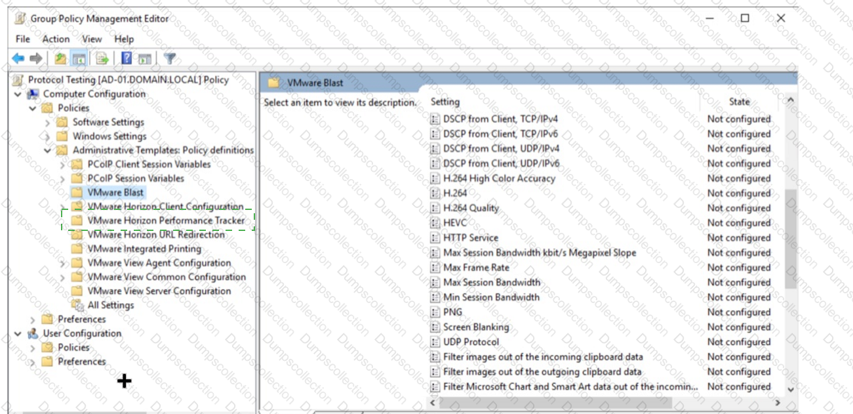Click the Export List toolbar icon

(x=102, y=59)
